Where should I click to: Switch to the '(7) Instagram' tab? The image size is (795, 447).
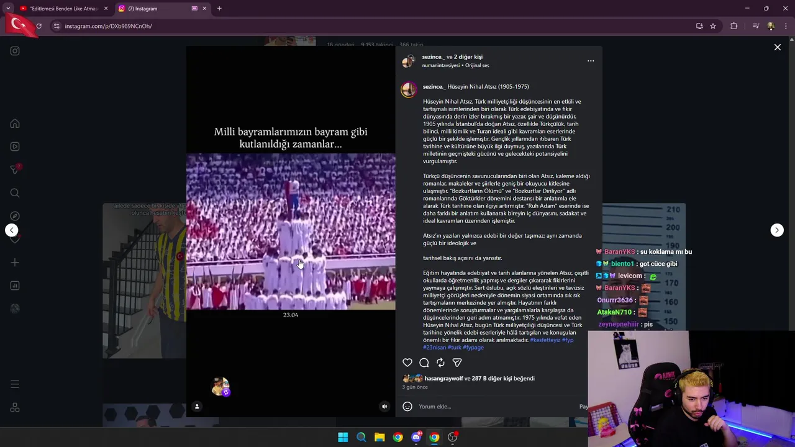[161, 9]
